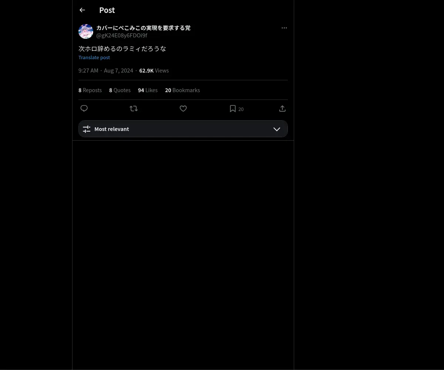Viewport: 444px width, 370px height.
Task: Like the post with heart icon
Action: coord(183,108)
